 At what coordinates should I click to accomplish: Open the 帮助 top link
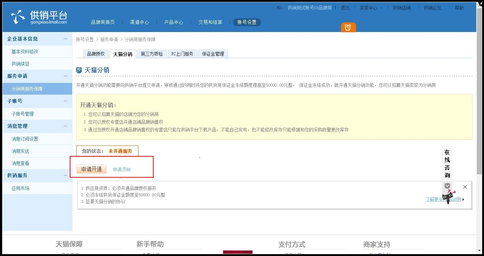click(x=459, y=8)
